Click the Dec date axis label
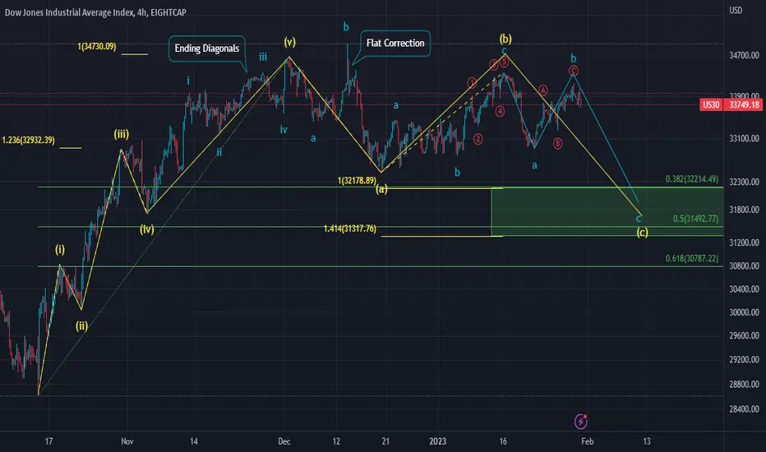This screenshot has width=766, height=452. coord(284,441)
